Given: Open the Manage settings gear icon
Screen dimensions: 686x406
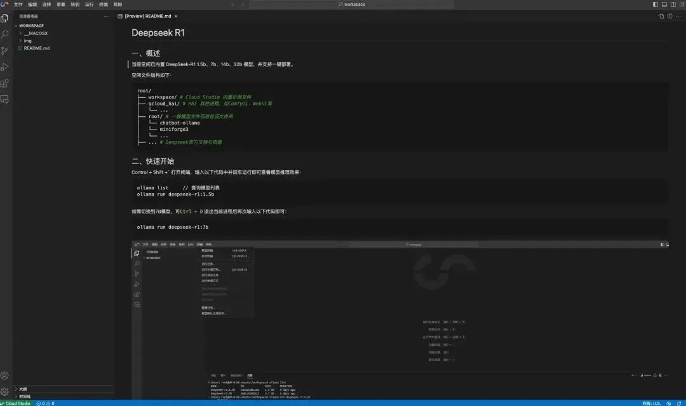Looking at the screenshot, I should tap(5, 391).
